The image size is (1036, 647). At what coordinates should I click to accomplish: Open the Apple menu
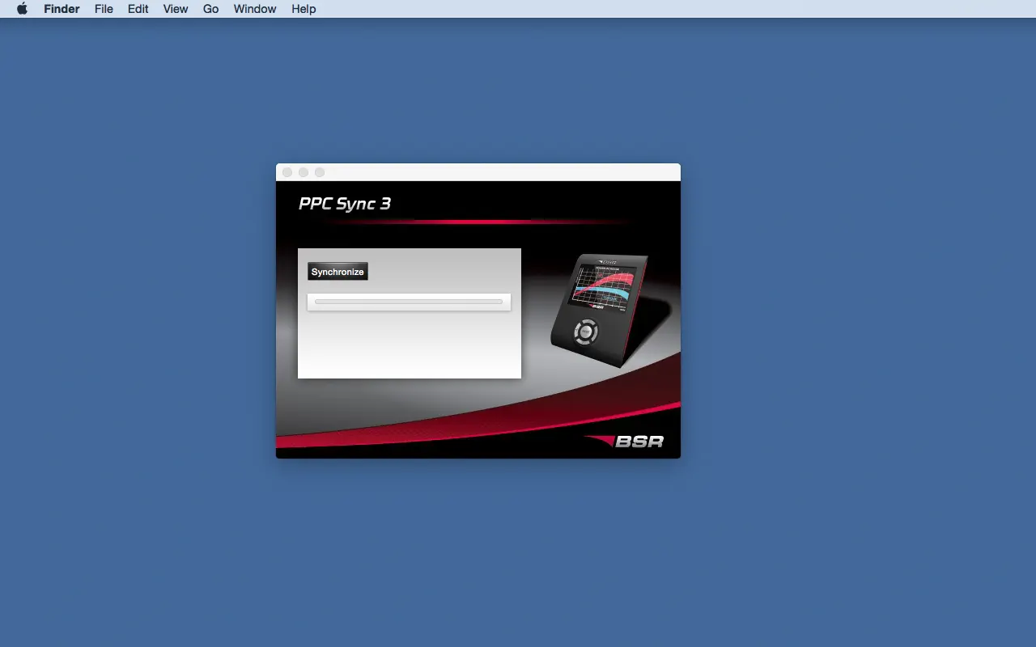point(22,9)
